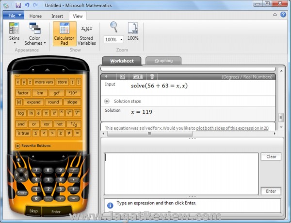The height and width of the screenshot is (223, 291).
Task: Click the calculator pad 'factor' button
Action: 23,93
